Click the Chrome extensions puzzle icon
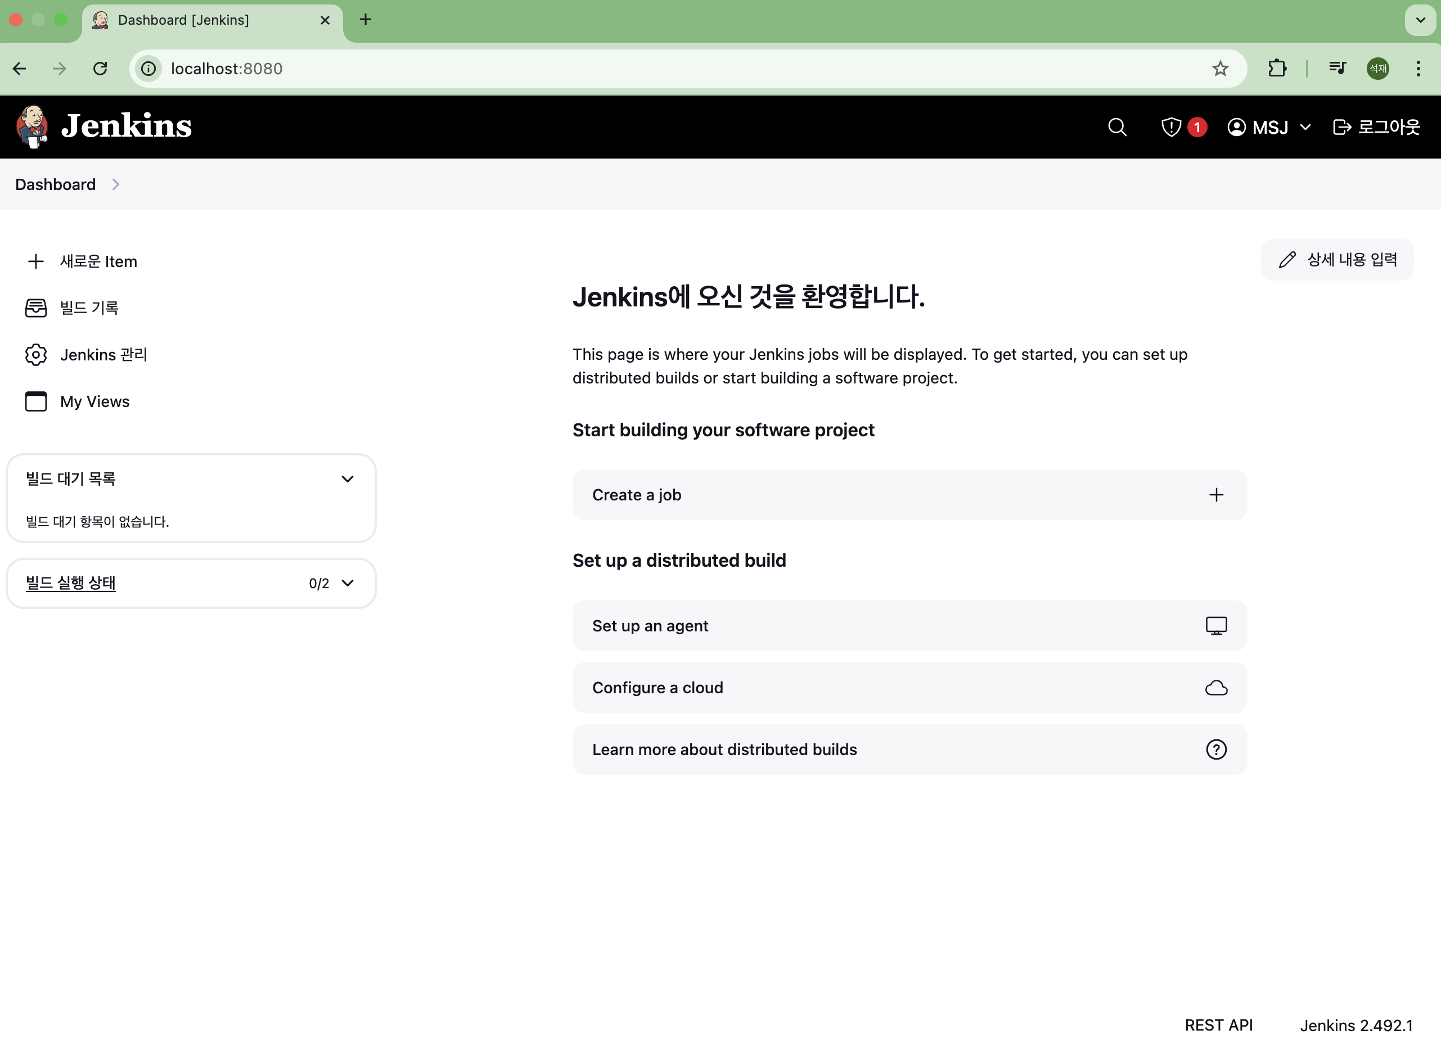The height and width of the screenshot is (1057, 1441). (1277, 69)
